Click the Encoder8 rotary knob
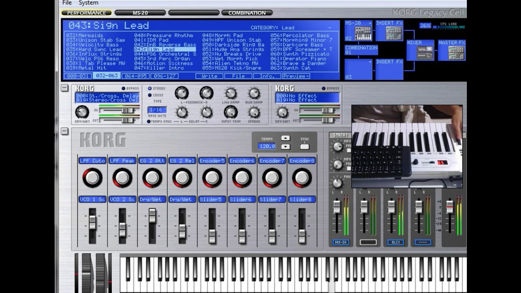 [302, 178]
